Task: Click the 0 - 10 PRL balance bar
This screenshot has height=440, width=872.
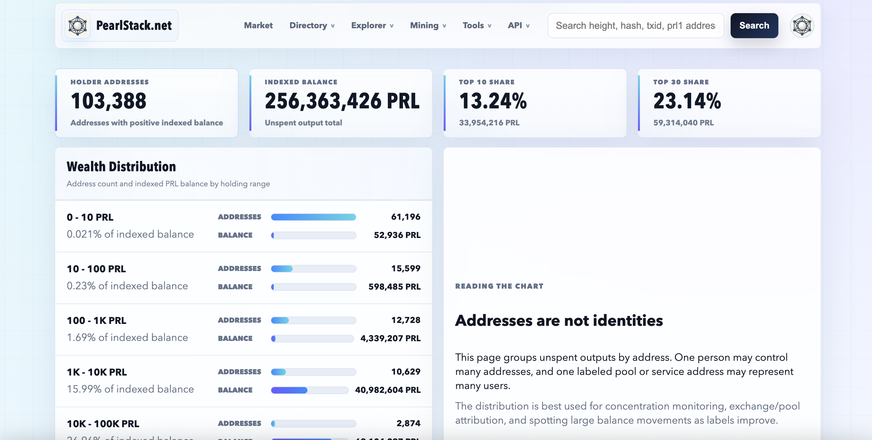Action: point(314,235)
